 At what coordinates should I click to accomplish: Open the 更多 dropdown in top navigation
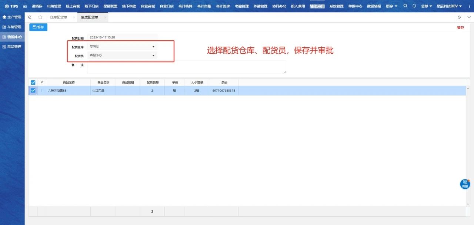pos(391,6)
